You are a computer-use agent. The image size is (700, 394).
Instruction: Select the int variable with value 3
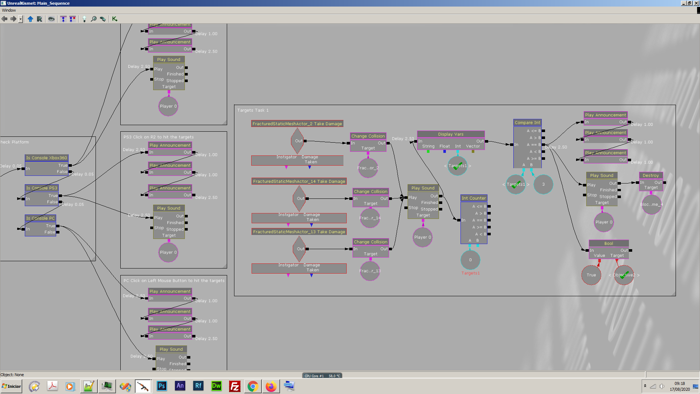543,184
